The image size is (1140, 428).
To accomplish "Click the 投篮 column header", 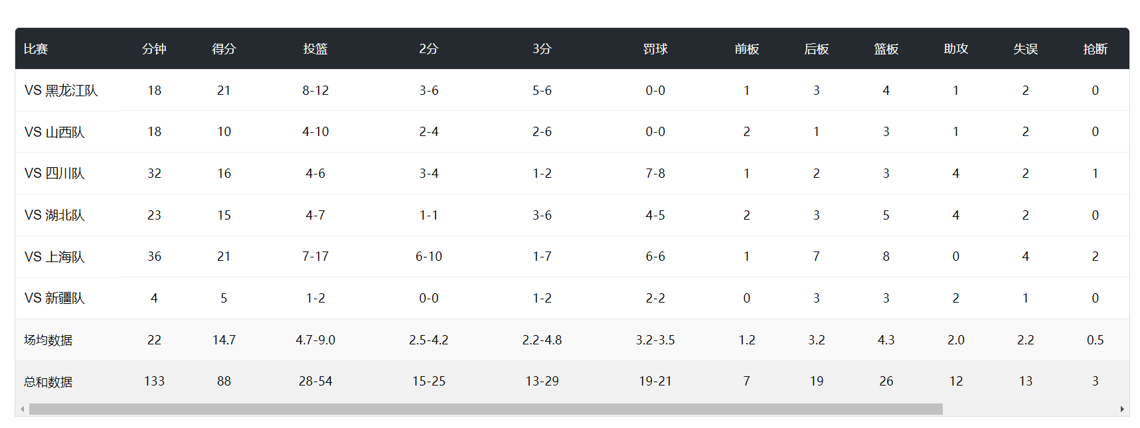I will point(315,49).
